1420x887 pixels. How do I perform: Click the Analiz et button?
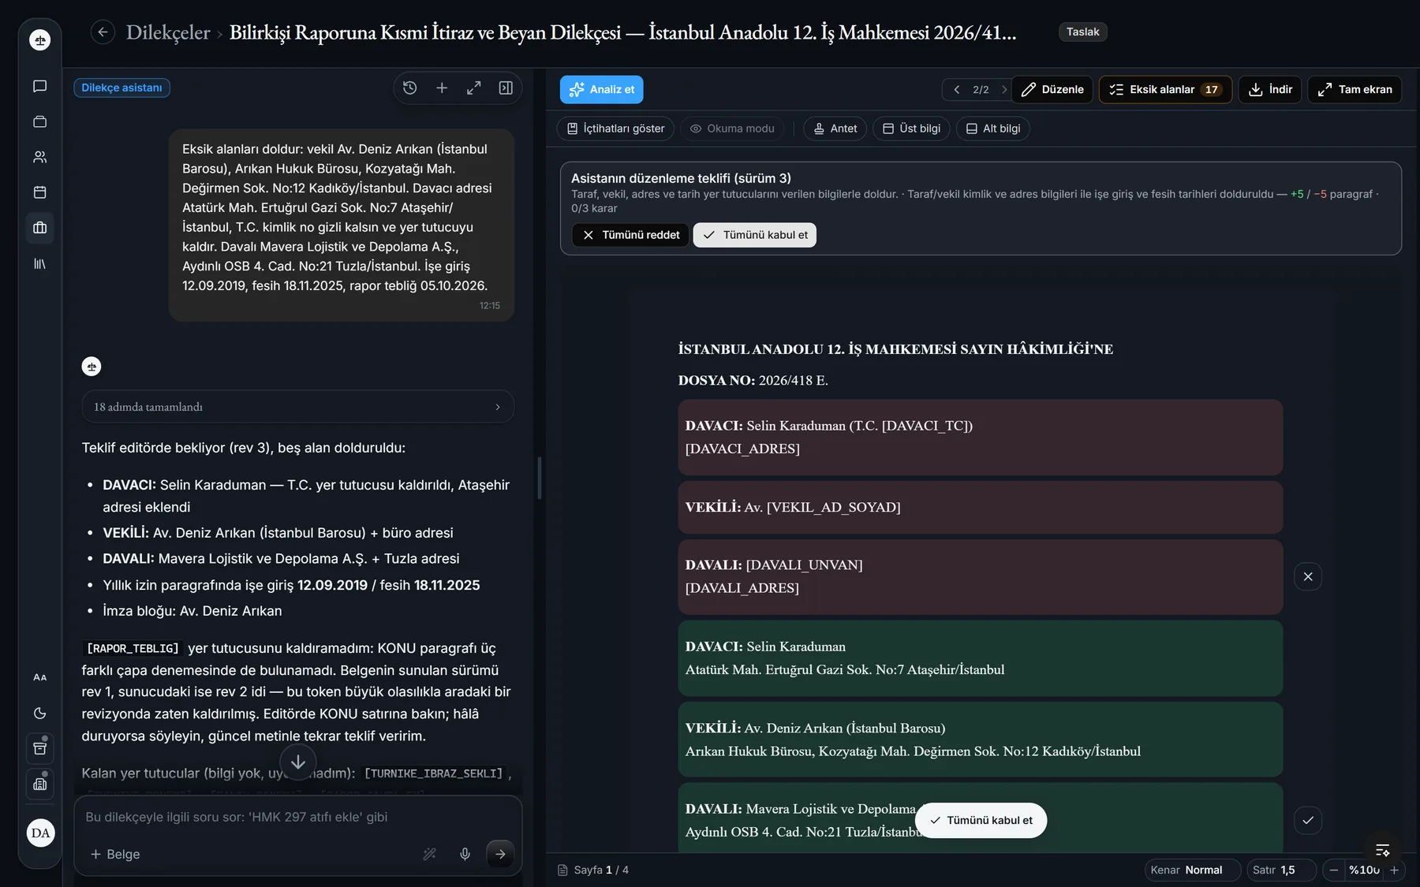point(602,89)
